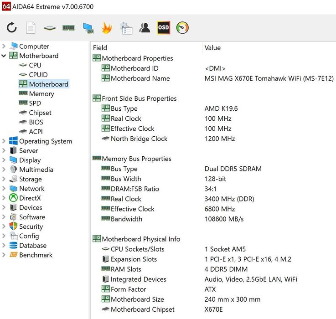Expand the Database tree node
The height and width of the screenshot is (319, 336).
[4, 245]
